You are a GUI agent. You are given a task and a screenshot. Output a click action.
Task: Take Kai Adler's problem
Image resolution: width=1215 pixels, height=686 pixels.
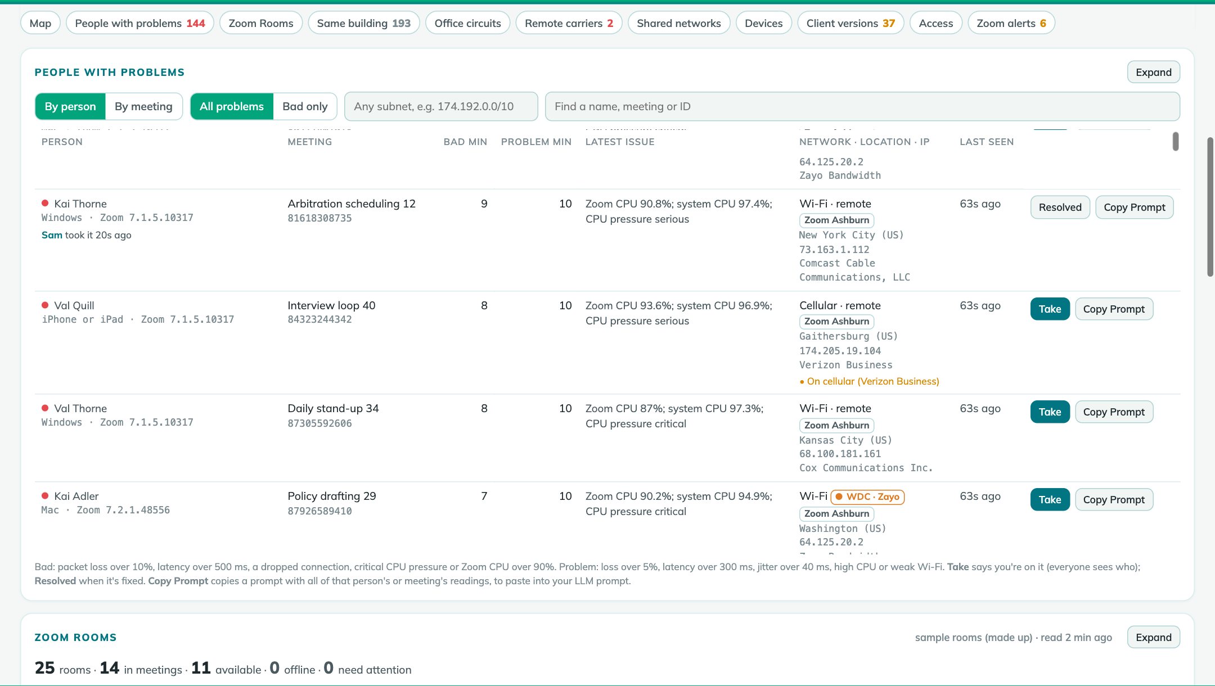coord(1050,499)
